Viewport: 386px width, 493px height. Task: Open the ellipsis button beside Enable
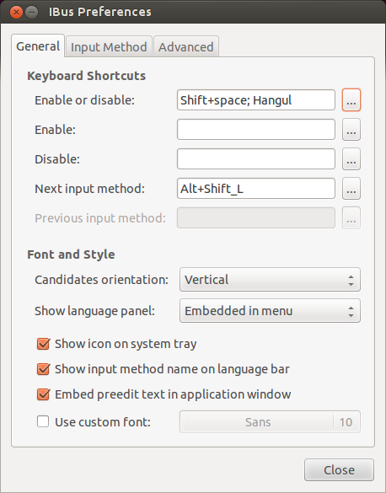pos(351,129)
